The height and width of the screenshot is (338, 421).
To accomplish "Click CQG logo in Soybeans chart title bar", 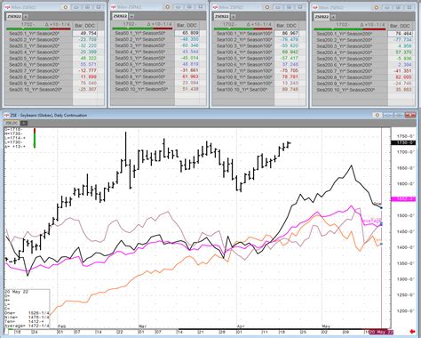I will click(x=6, y=115).
